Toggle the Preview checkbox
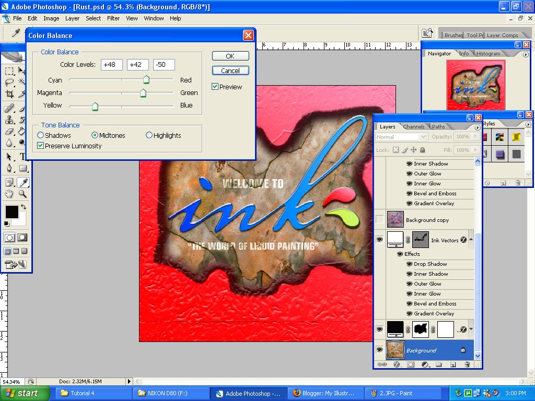This screenshot has width=535, height=401. (215, 87)
